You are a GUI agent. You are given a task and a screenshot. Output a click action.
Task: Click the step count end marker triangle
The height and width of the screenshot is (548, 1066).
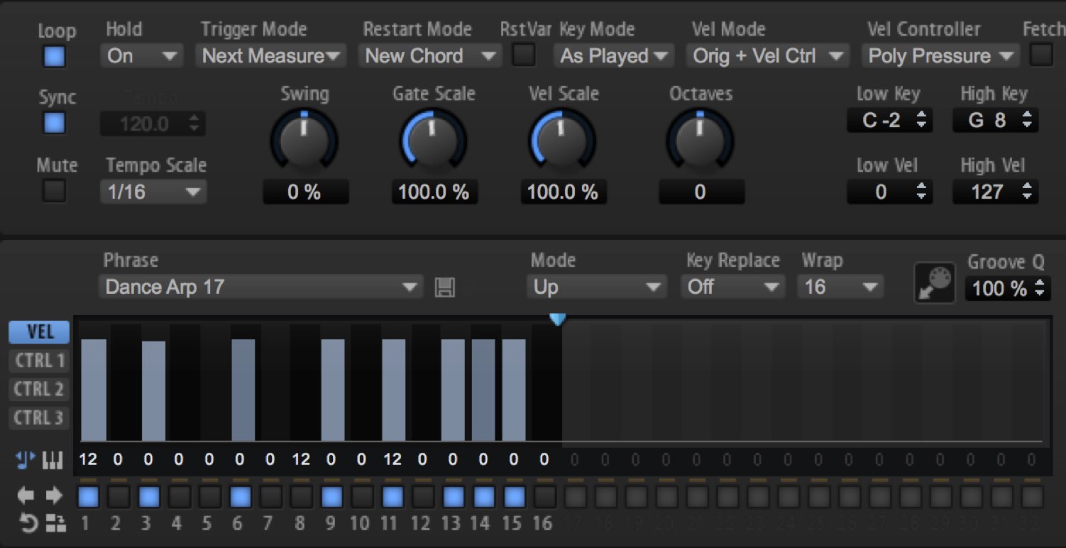[558, 319]
